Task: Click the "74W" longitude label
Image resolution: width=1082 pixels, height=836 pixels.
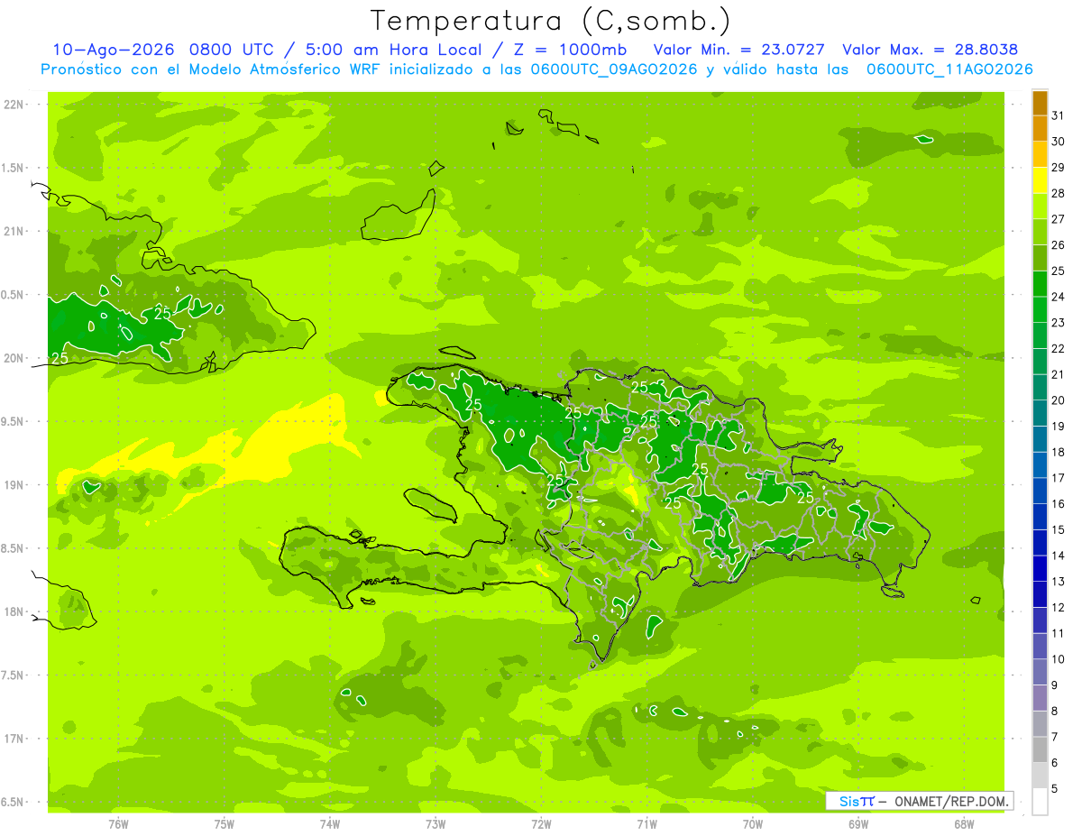Action: click(x=330, y=823)
